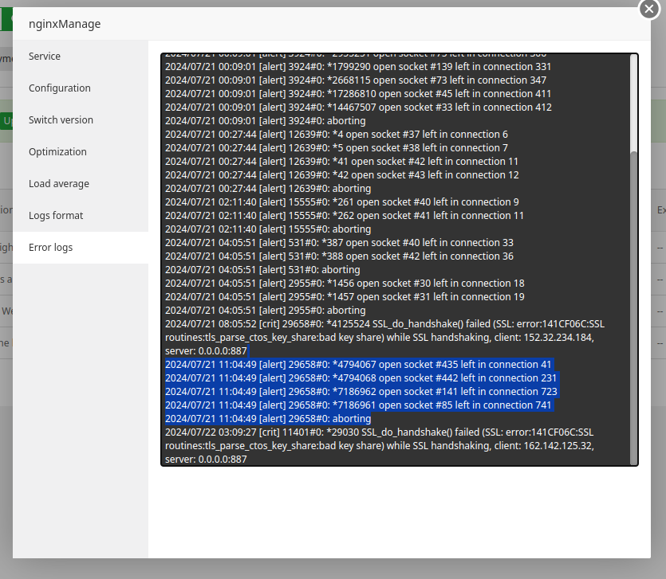
Task: Click highlighted line with open socket #435
Action: coord(358,365)
